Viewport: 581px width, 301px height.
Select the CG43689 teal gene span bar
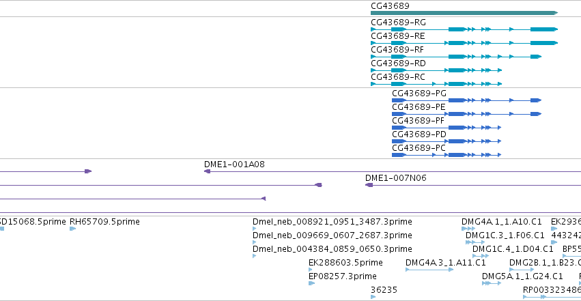(x=464, y=13)
